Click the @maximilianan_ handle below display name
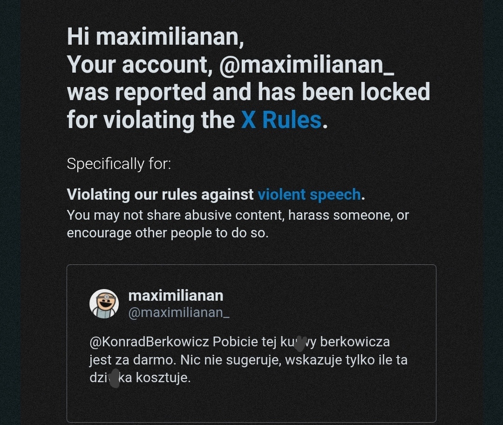The height and width of the screenshot is (425, 503). 178,312
